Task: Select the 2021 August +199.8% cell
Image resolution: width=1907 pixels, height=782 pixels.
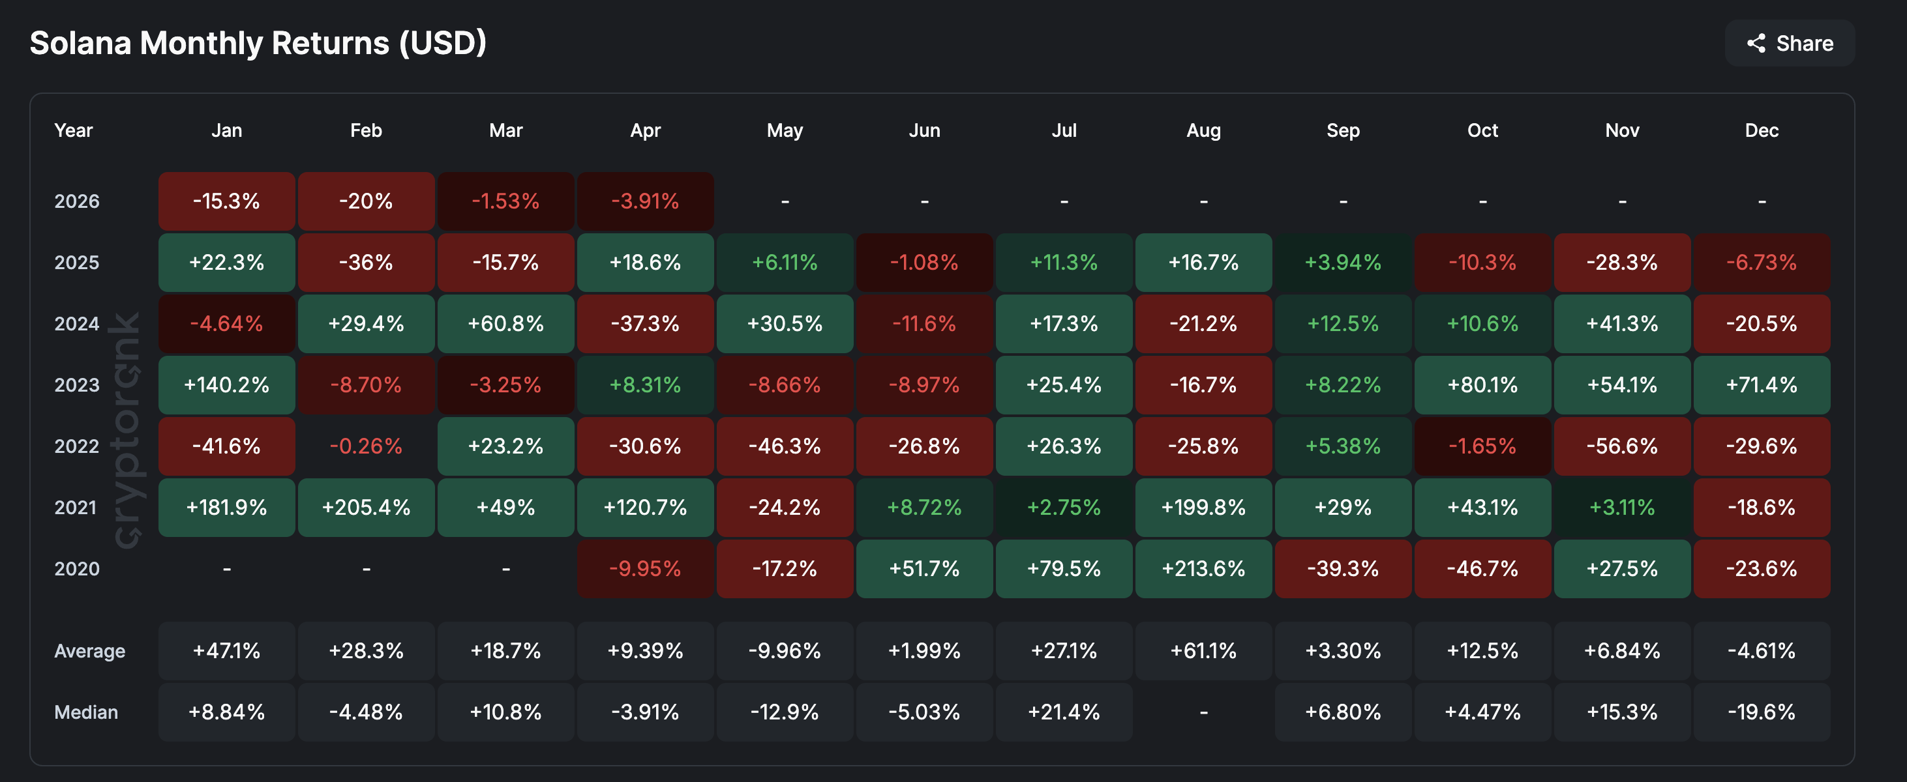Action: tap(1203, 508)
